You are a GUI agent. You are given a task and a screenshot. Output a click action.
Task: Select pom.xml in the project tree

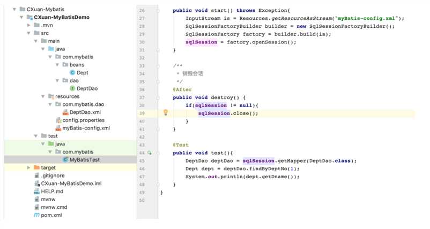51,215
